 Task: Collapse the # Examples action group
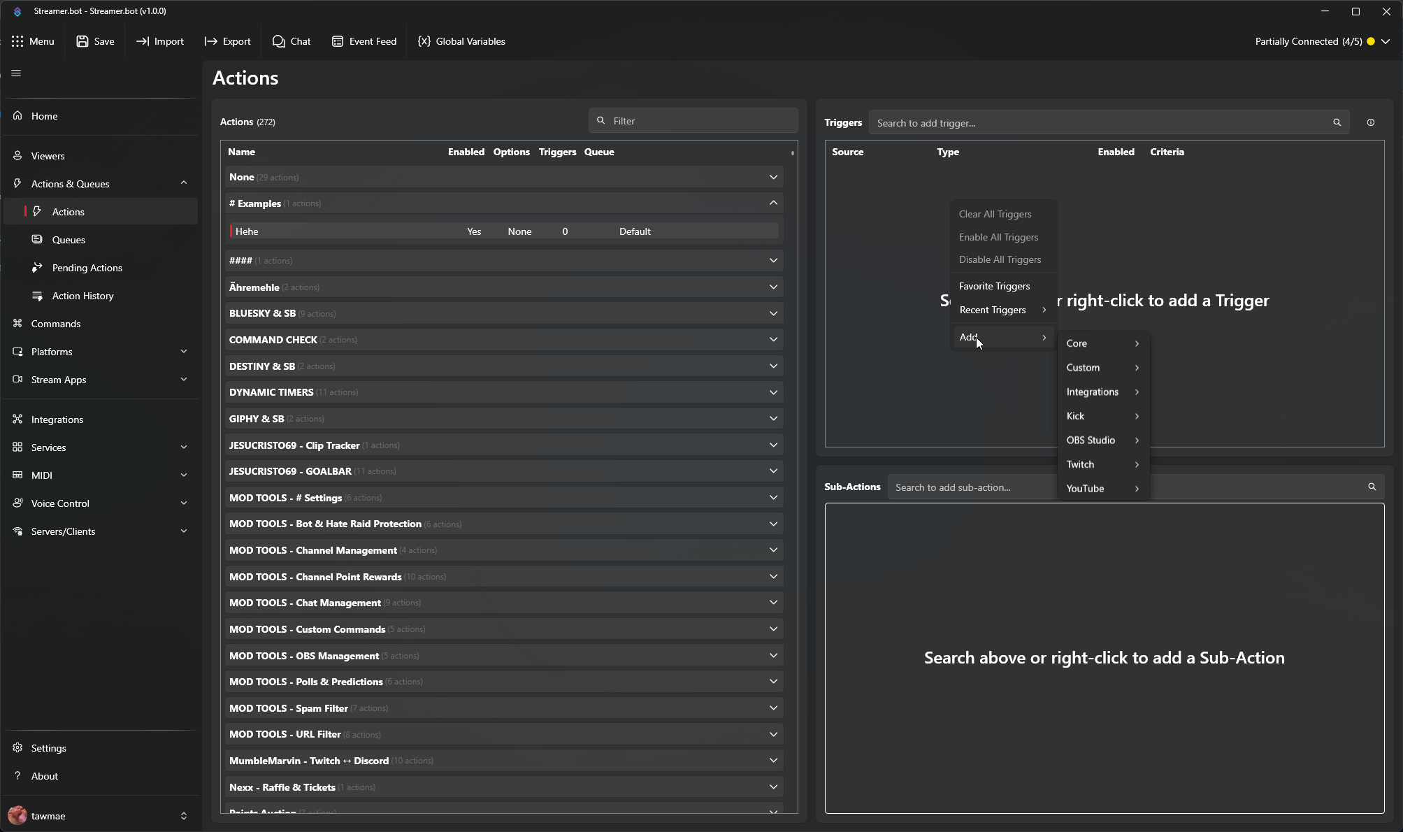[773, 203]
